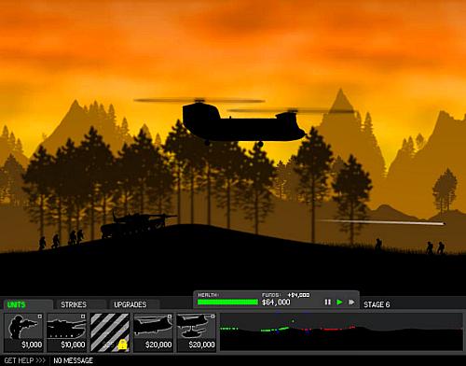Toggle the small square on infantry card

pos(40,317)
